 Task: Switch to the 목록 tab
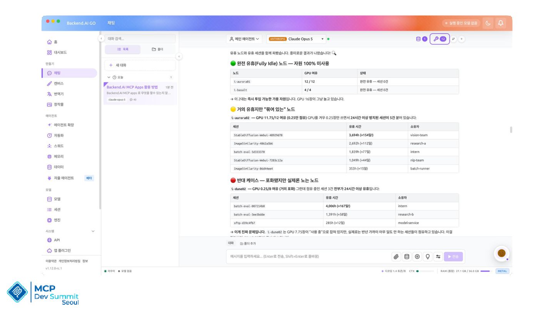(x=123, y=49)
